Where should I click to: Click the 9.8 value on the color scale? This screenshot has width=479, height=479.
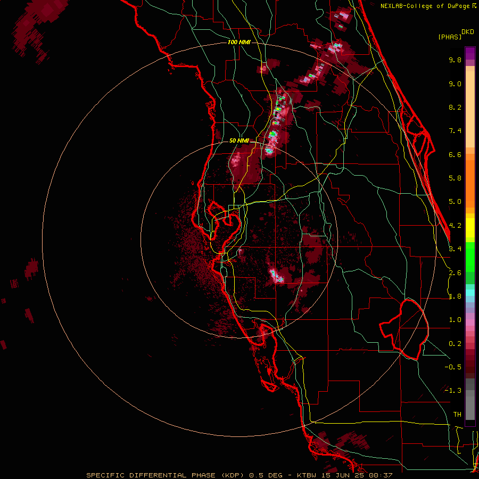pos(455,60)
